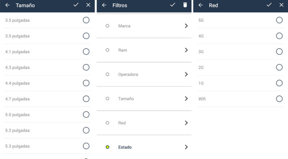Confirm selection with Tamaño checkmark icon

[x=76, y=5]
